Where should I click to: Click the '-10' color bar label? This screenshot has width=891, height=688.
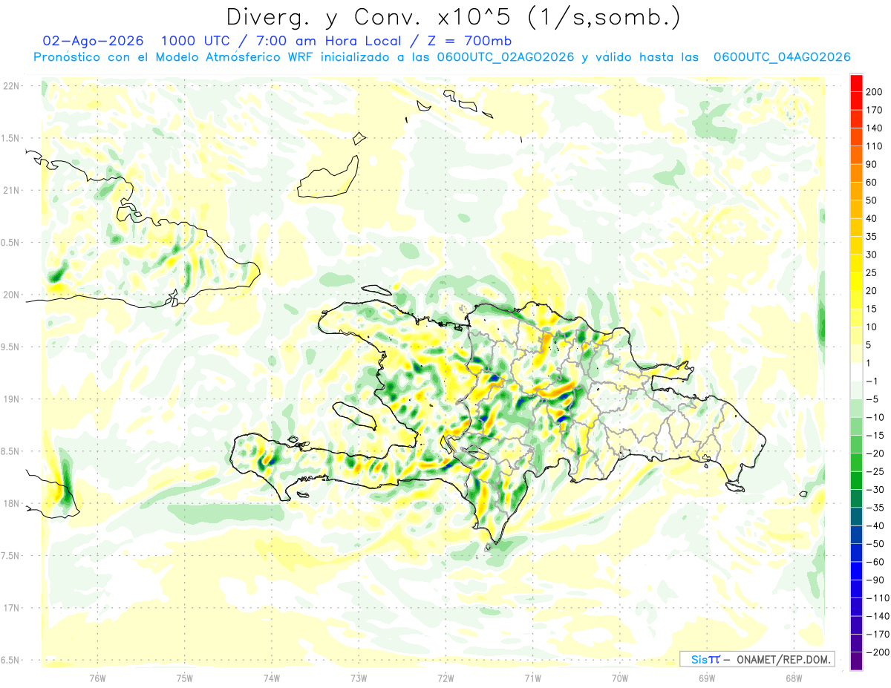(x=877, y=417)
